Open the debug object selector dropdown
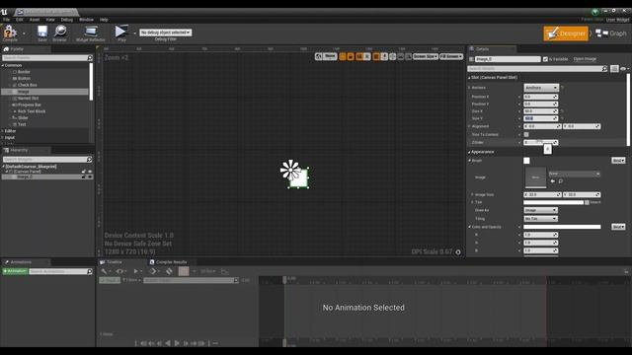632x355 pixels. tap(165, 33)
